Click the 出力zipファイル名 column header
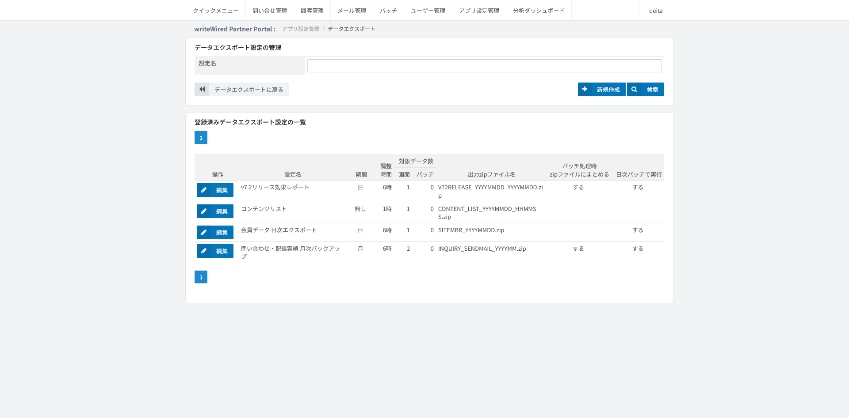849x418 pixels. click(492, 174)
